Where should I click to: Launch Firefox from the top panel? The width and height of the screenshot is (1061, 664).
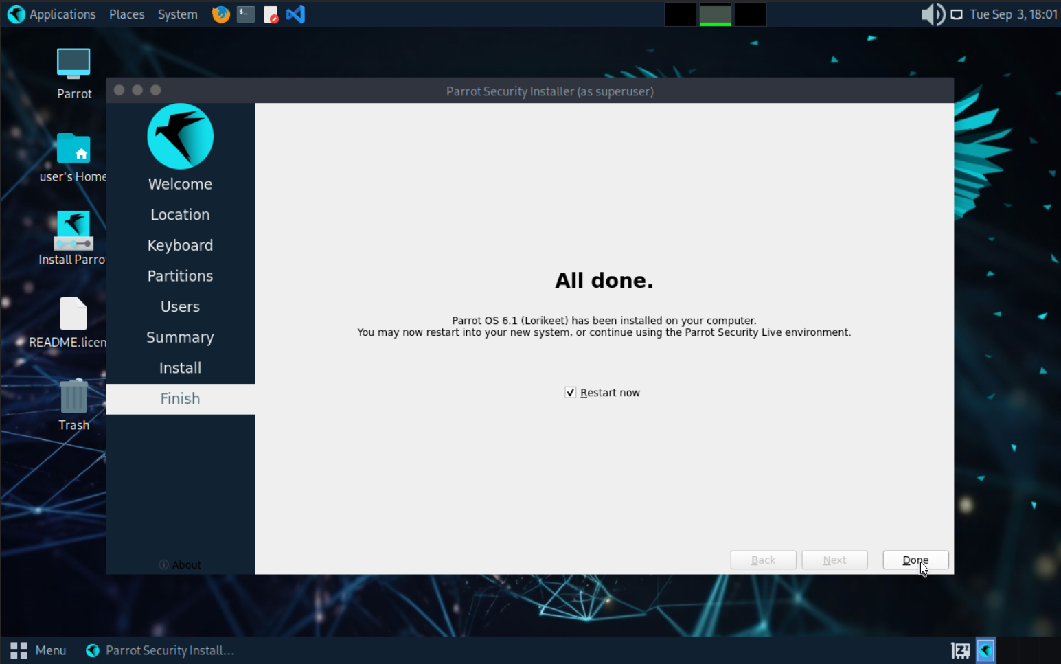click(x=220, y=14)
